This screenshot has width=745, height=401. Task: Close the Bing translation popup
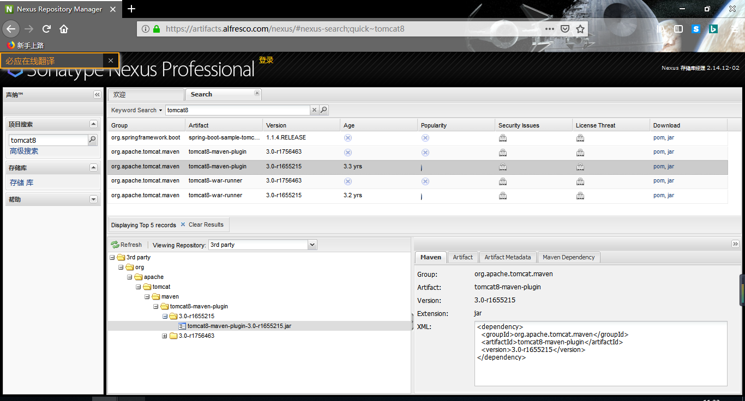111,60
